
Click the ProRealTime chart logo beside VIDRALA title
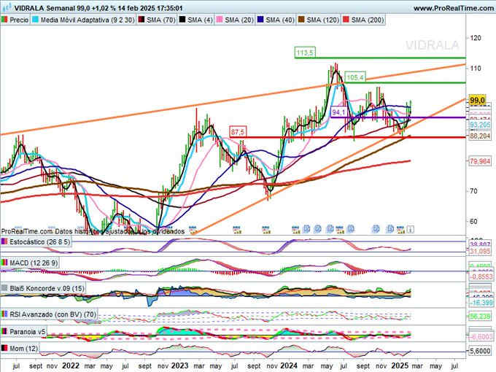point(7,7)
